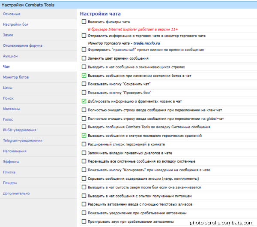Screen dimensions: 257x227
Task: Toggle "Показывать кнопку Сохранить чат" checkbox
Action: [84, 84]
